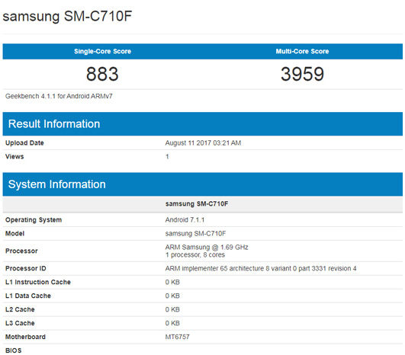Click the L3 Cache label
The width and height of the screenshot is (405, 355).
pyautogui.click(x=20, y=323)
